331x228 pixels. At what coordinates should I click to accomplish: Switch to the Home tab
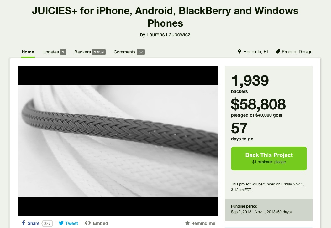point(28,52)
